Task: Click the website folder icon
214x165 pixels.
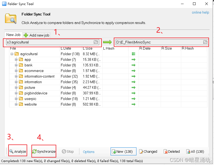Action: point(21,104)
